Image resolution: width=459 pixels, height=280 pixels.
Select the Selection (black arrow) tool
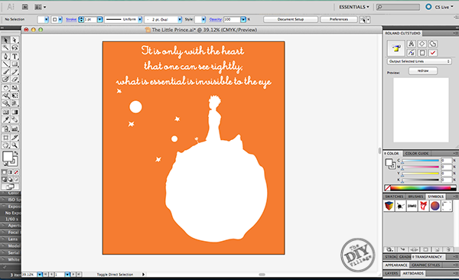tap(5, 40)
